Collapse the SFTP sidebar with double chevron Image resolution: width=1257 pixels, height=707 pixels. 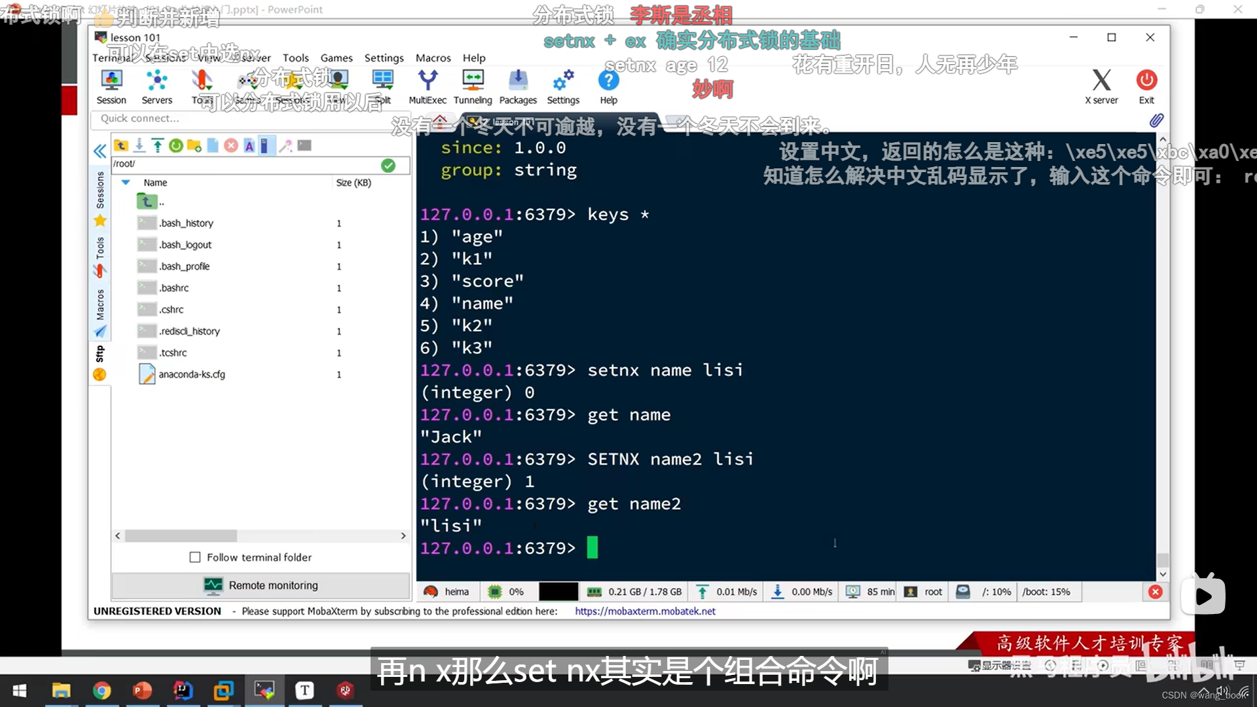100,151
